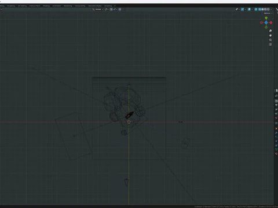Open the Particles properties tab
Viewport: 278px width, 208px height.
pos(276,137)
